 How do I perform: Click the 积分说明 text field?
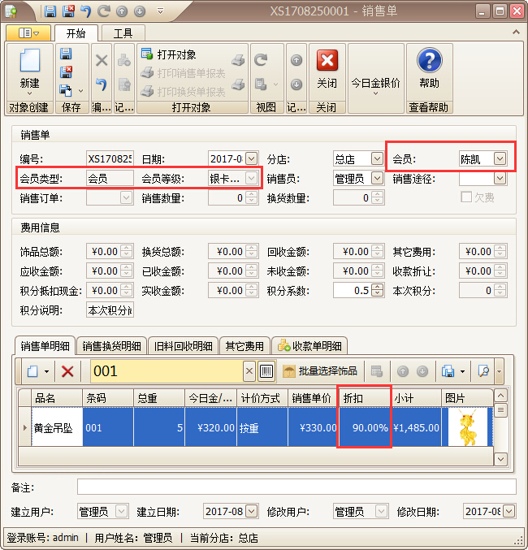(x=110, y=310)
